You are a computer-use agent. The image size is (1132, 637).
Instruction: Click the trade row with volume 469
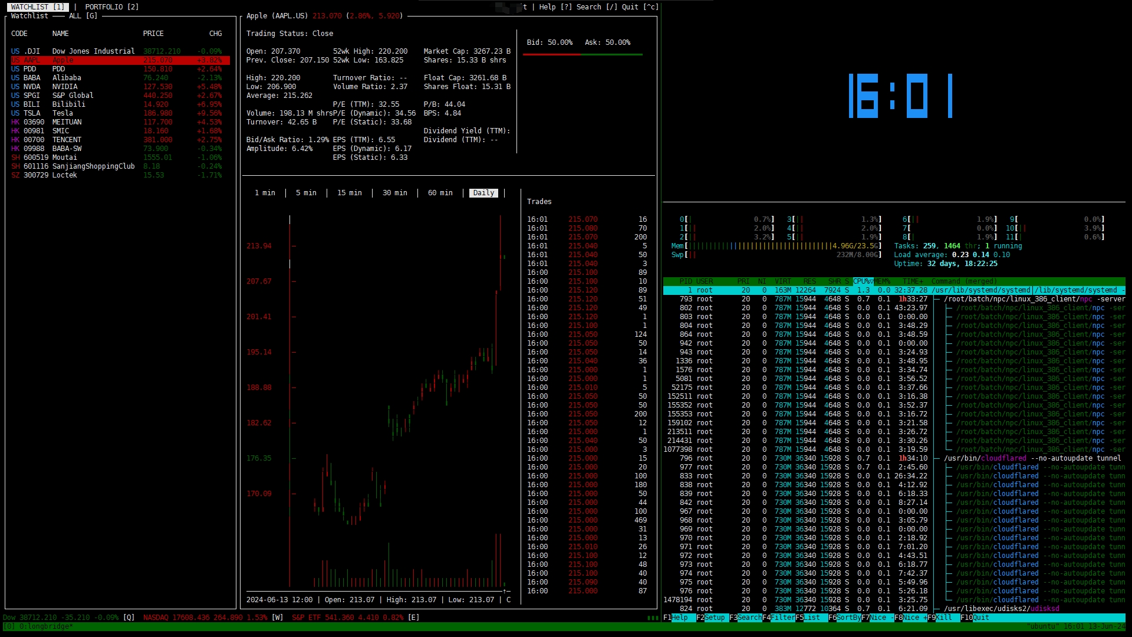point(587,520)
